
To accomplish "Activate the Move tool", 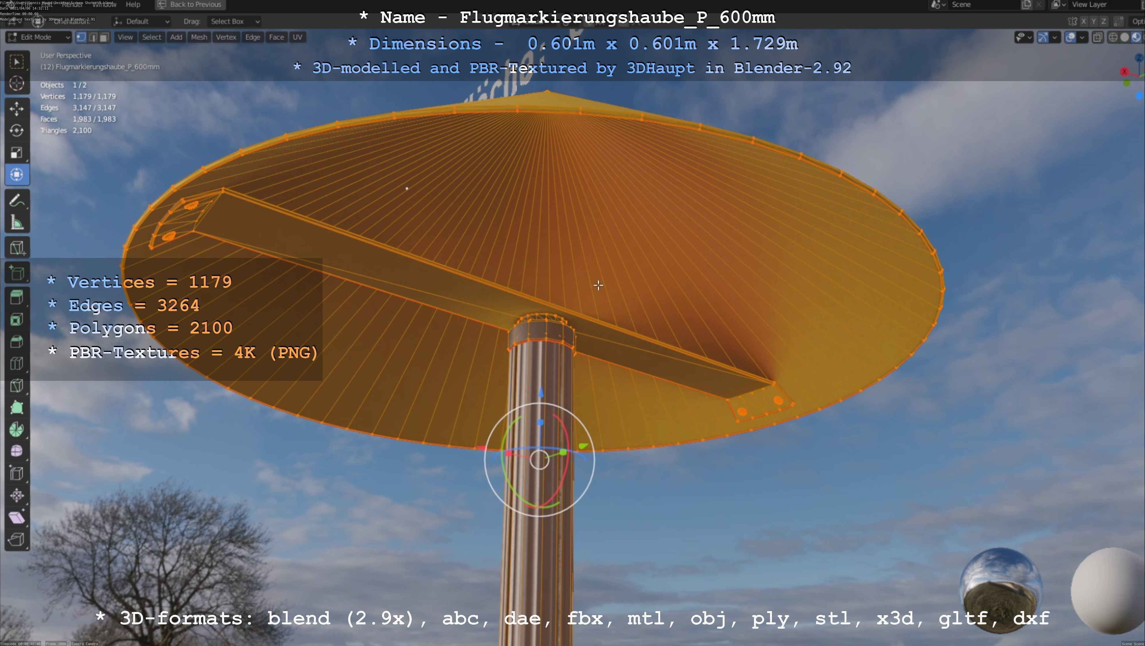I will (17, 109).
